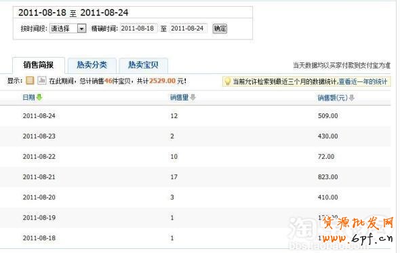Open the 按时间段 请选择 dropdown
The image size is (400, 253).
(x=68, y=28)
